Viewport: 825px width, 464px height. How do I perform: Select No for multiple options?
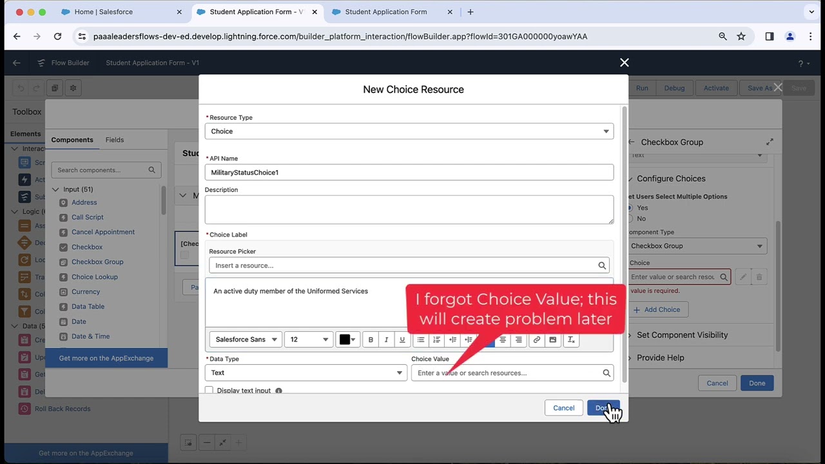point(630,218)
